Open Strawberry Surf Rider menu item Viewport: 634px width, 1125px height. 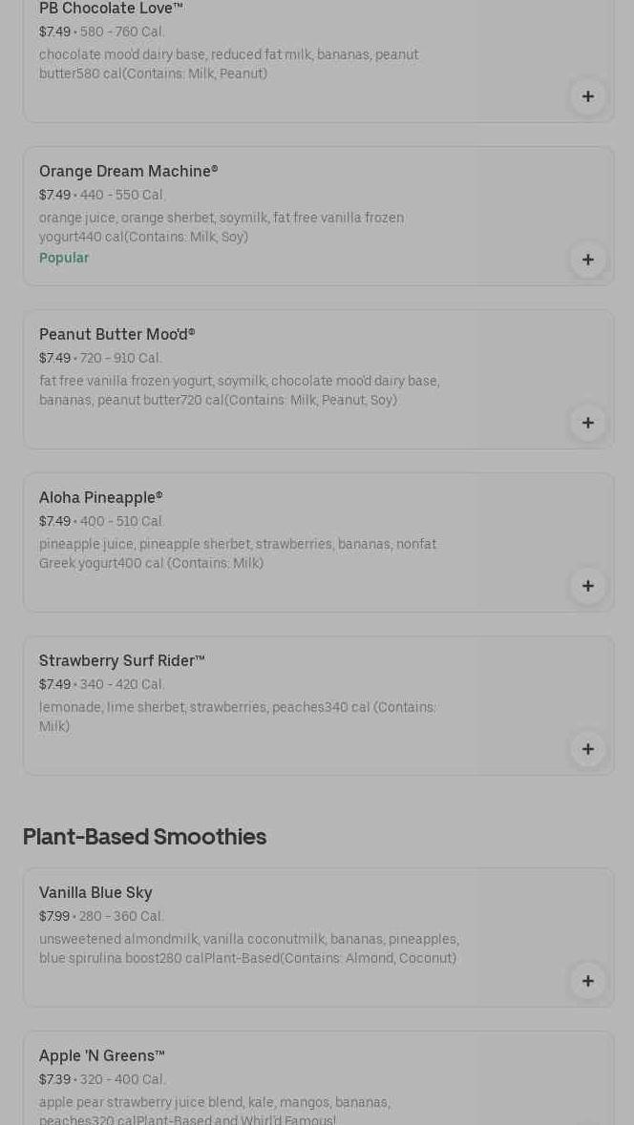(121, 661)
